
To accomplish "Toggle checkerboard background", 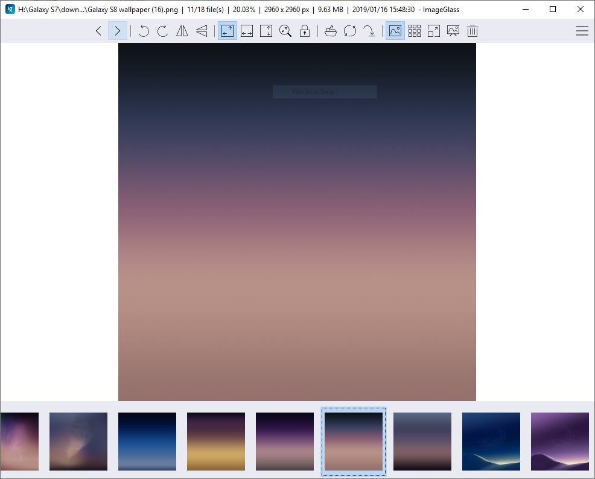I will tap(415, 31).
